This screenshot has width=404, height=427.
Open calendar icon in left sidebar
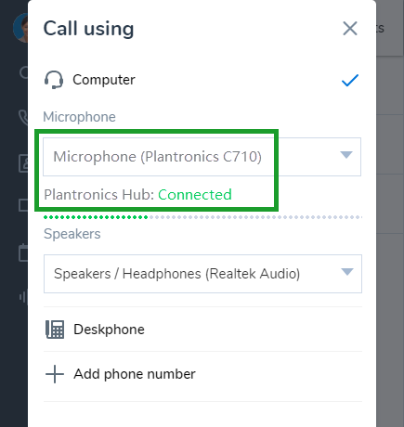point(23,252)
